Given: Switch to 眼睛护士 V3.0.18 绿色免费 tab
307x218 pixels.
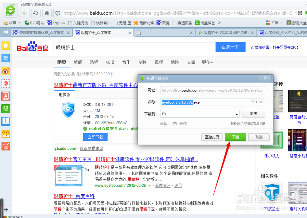Looking at the screenshot, I should coord(226,33).
